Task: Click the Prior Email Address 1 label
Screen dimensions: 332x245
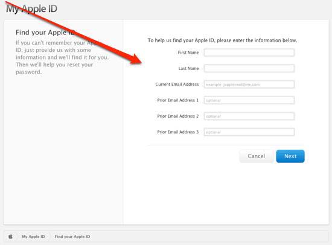Action: (178, 100)
